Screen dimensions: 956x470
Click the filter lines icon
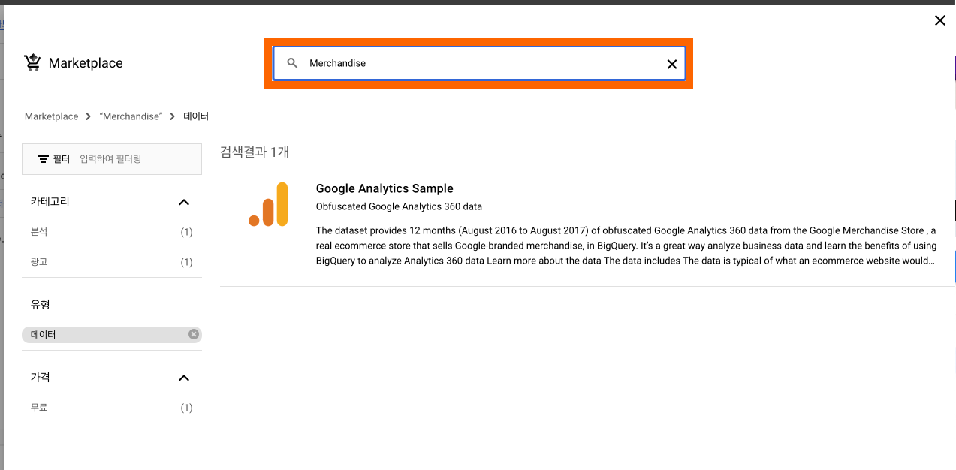coord(44,159)
